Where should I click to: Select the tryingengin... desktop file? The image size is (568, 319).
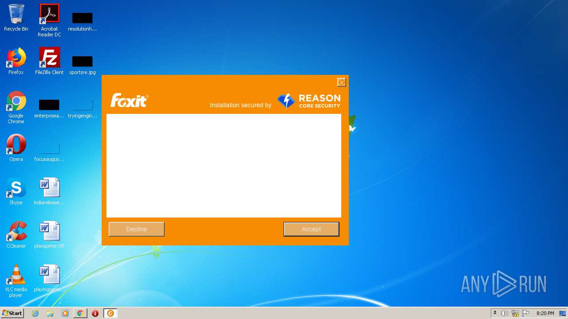(x=83, y=108)
